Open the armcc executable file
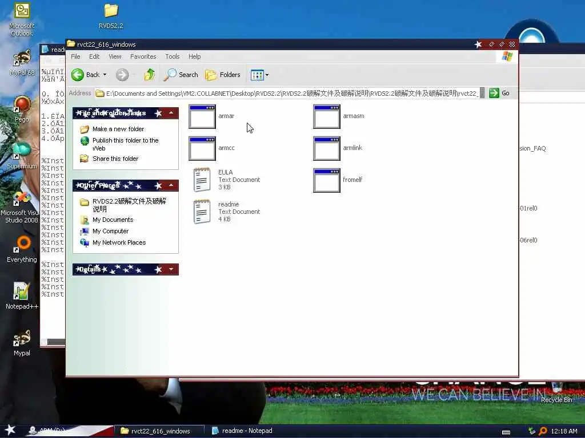Image resolution: width=585 pixels, height=438 pixels. tap(211, 148)
